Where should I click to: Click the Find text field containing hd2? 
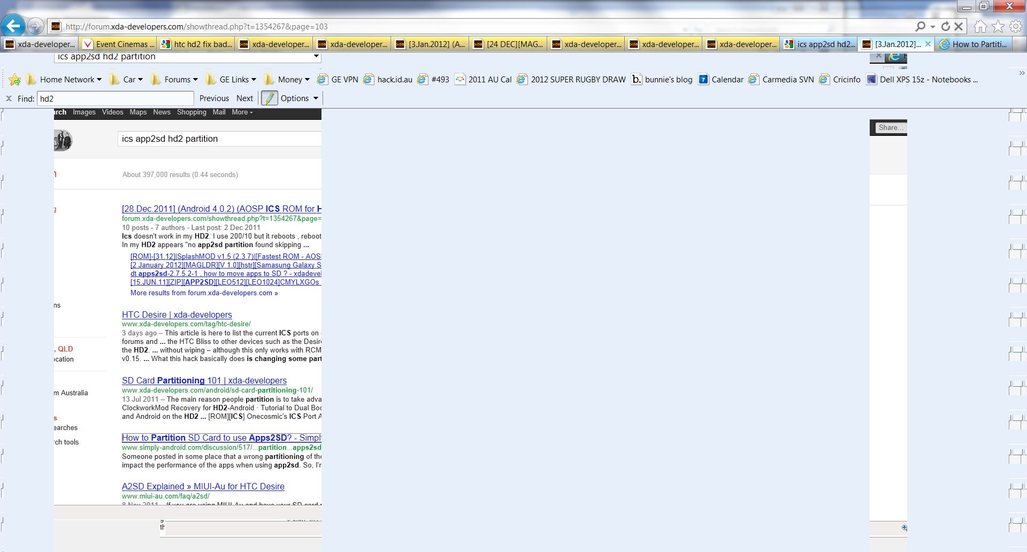click(115, 98)
